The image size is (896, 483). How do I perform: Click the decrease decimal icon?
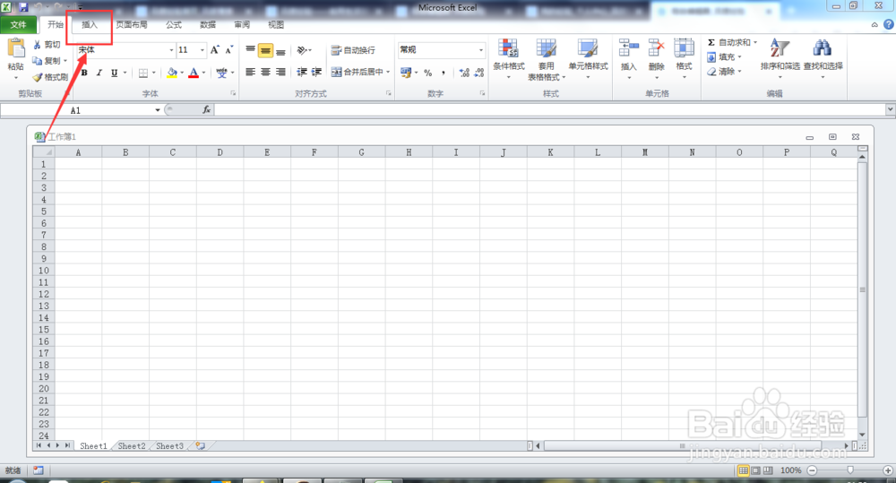(x=478, y=73)
